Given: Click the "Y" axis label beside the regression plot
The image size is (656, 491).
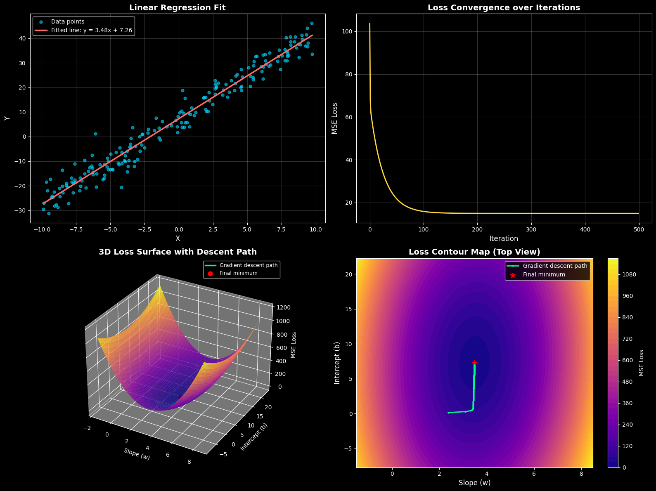Looking at the screenshot, I should [7, 118].
